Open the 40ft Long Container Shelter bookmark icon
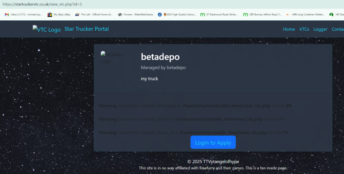The image size is (344, 174). (x=288, y=14)
